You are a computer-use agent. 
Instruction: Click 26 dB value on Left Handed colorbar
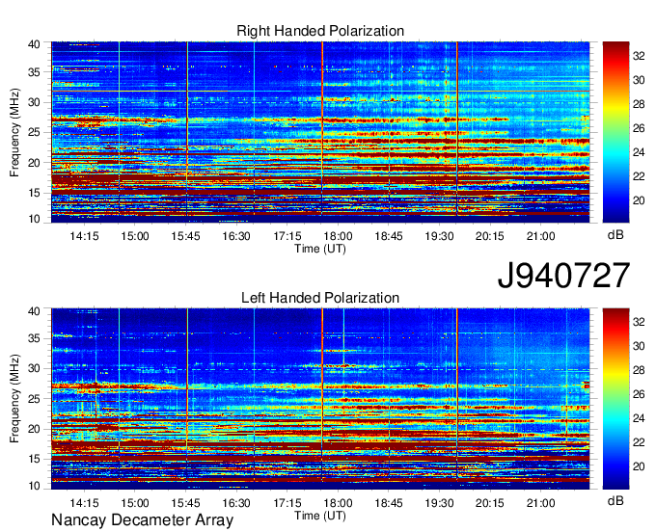[x=639, y=394]
